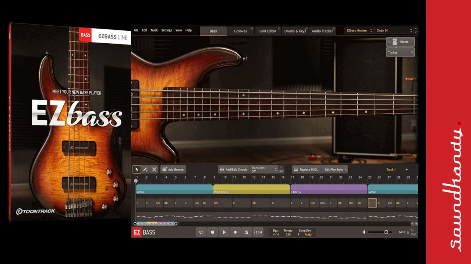This screenshot has height=264, width=471.
Task: Select the G chord in Pre Chorus
Action: click(x=280, y=203)
